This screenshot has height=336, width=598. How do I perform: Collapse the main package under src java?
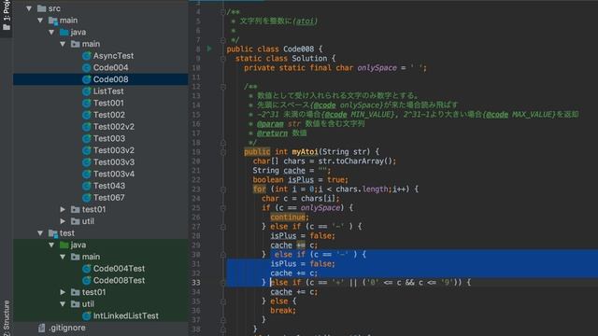[63, 44]
